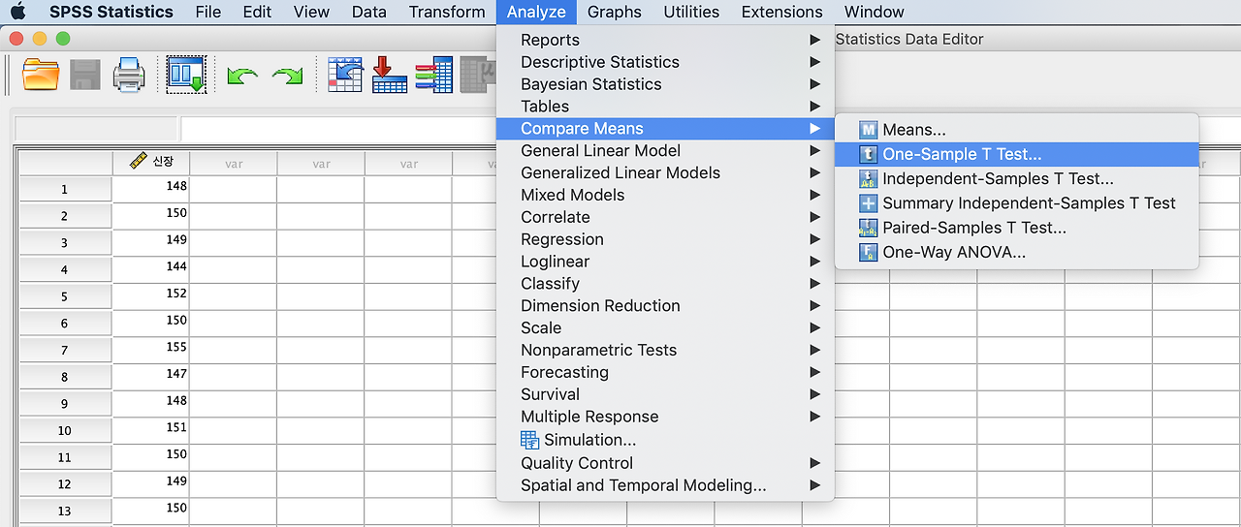Select row header 7
This screenshot has height=527, width=1241.
pos(65,350)
